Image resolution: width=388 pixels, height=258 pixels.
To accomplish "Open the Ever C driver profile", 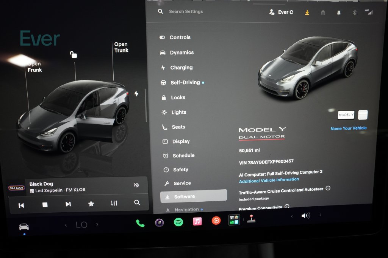I will tap(281, 12).
